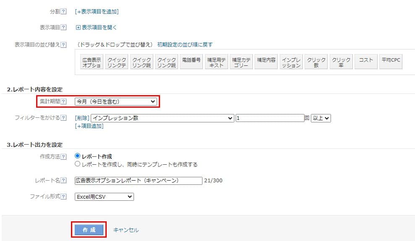Open the レポート名 help icon
The width and height of the screenshot is (415, 241).
pos(63,181)
